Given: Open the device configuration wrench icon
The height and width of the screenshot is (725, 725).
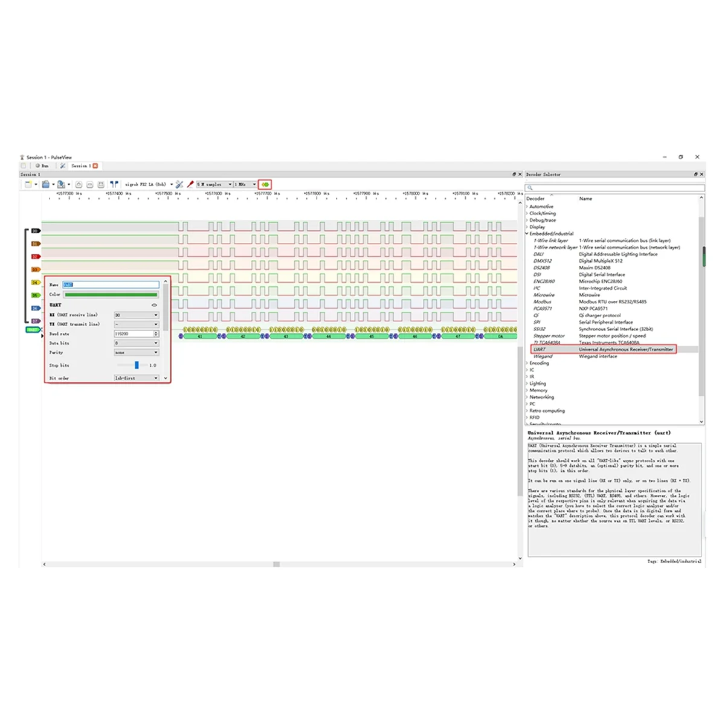Looking at the screenshot, I should pyautogui.click(x=179, y=184).
